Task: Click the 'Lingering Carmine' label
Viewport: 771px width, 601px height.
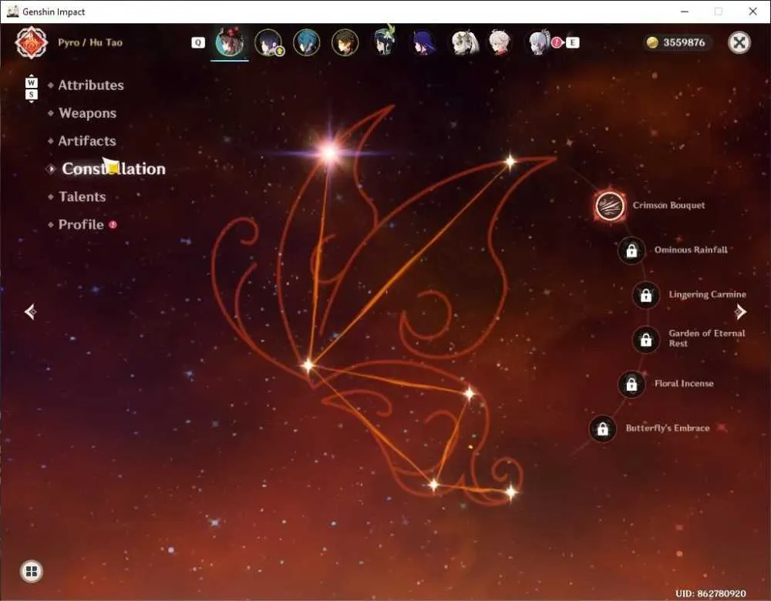Action: [707, 294]
